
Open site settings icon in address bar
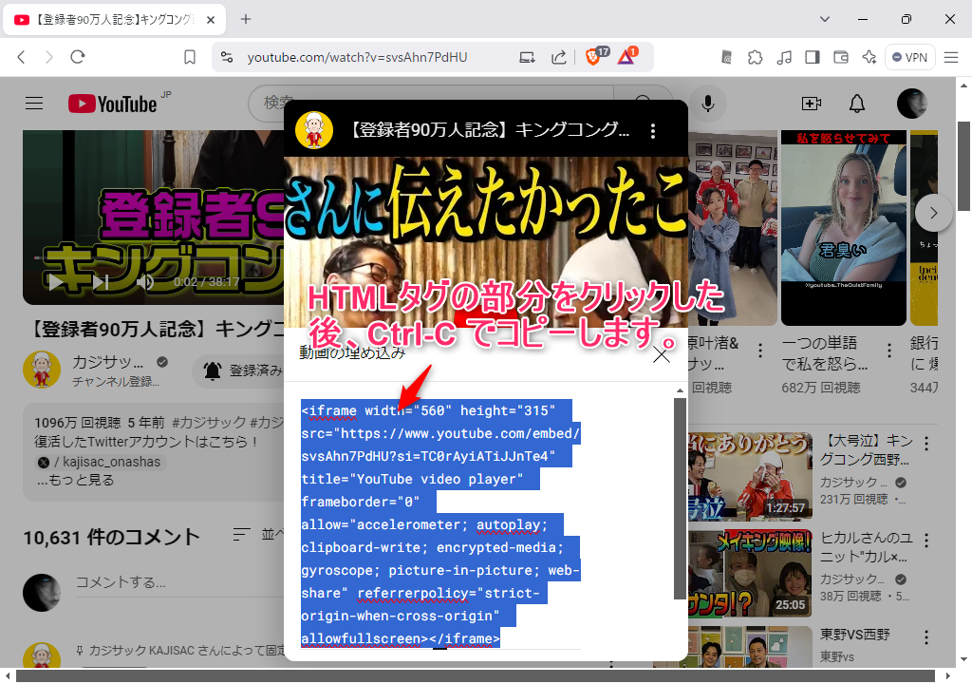pyautogui.click(x=227, y=57)
